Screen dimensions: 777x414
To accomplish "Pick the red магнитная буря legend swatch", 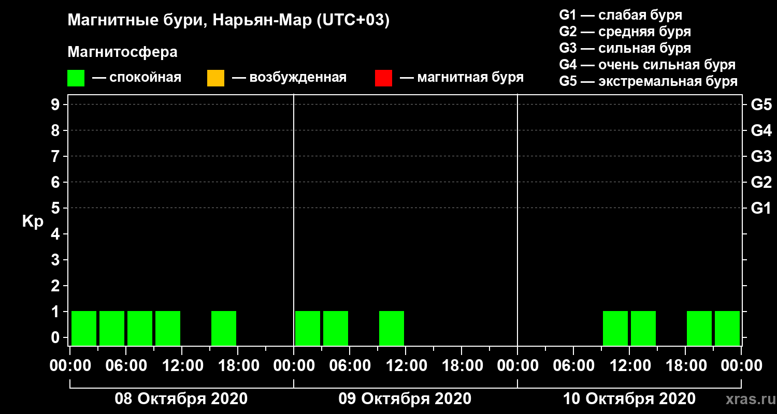I will tap(383, 78).
